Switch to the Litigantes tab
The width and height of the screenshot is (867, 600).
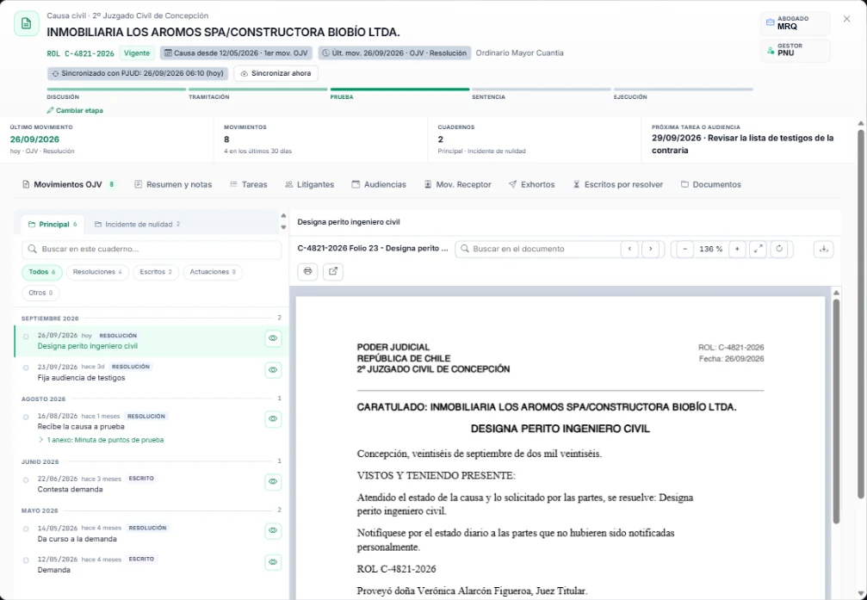[x=309, y=185]
